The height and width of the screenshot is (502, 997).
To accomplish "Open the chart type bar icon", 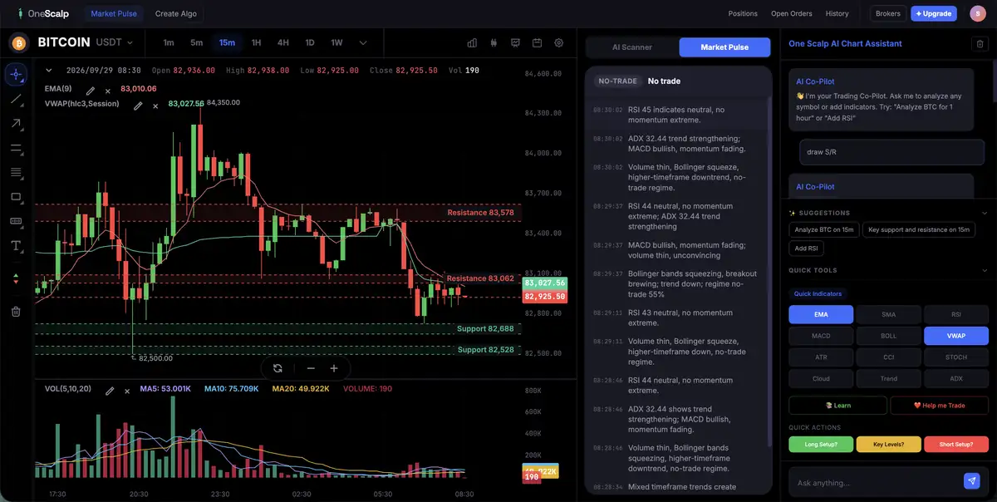I will point(472,43).
